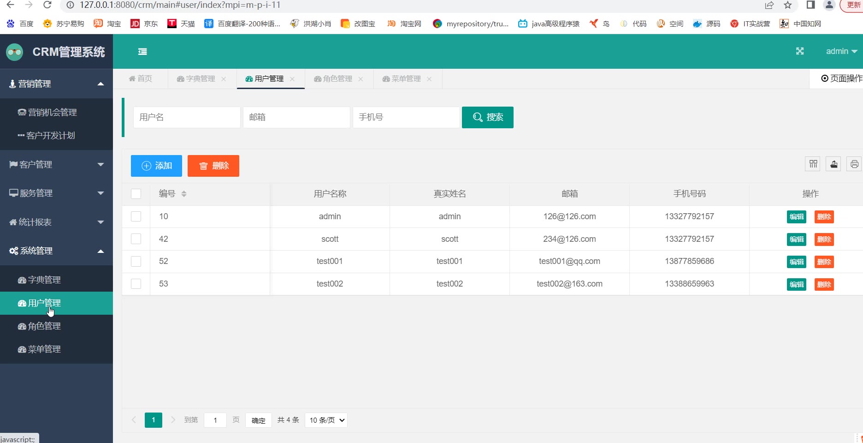Click the 邮箱 search field
This screenshot has height=443, width=863.
(x=296, y=117)
